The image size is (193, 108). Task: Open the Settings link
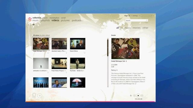tap(135, 16)
